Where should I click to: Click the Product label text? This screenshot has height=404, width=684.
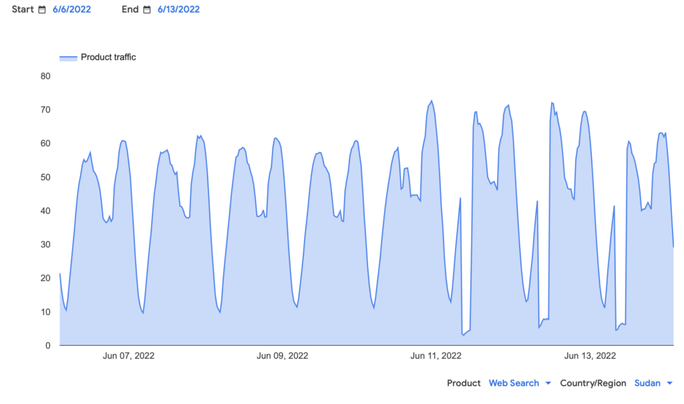point(464,383)
